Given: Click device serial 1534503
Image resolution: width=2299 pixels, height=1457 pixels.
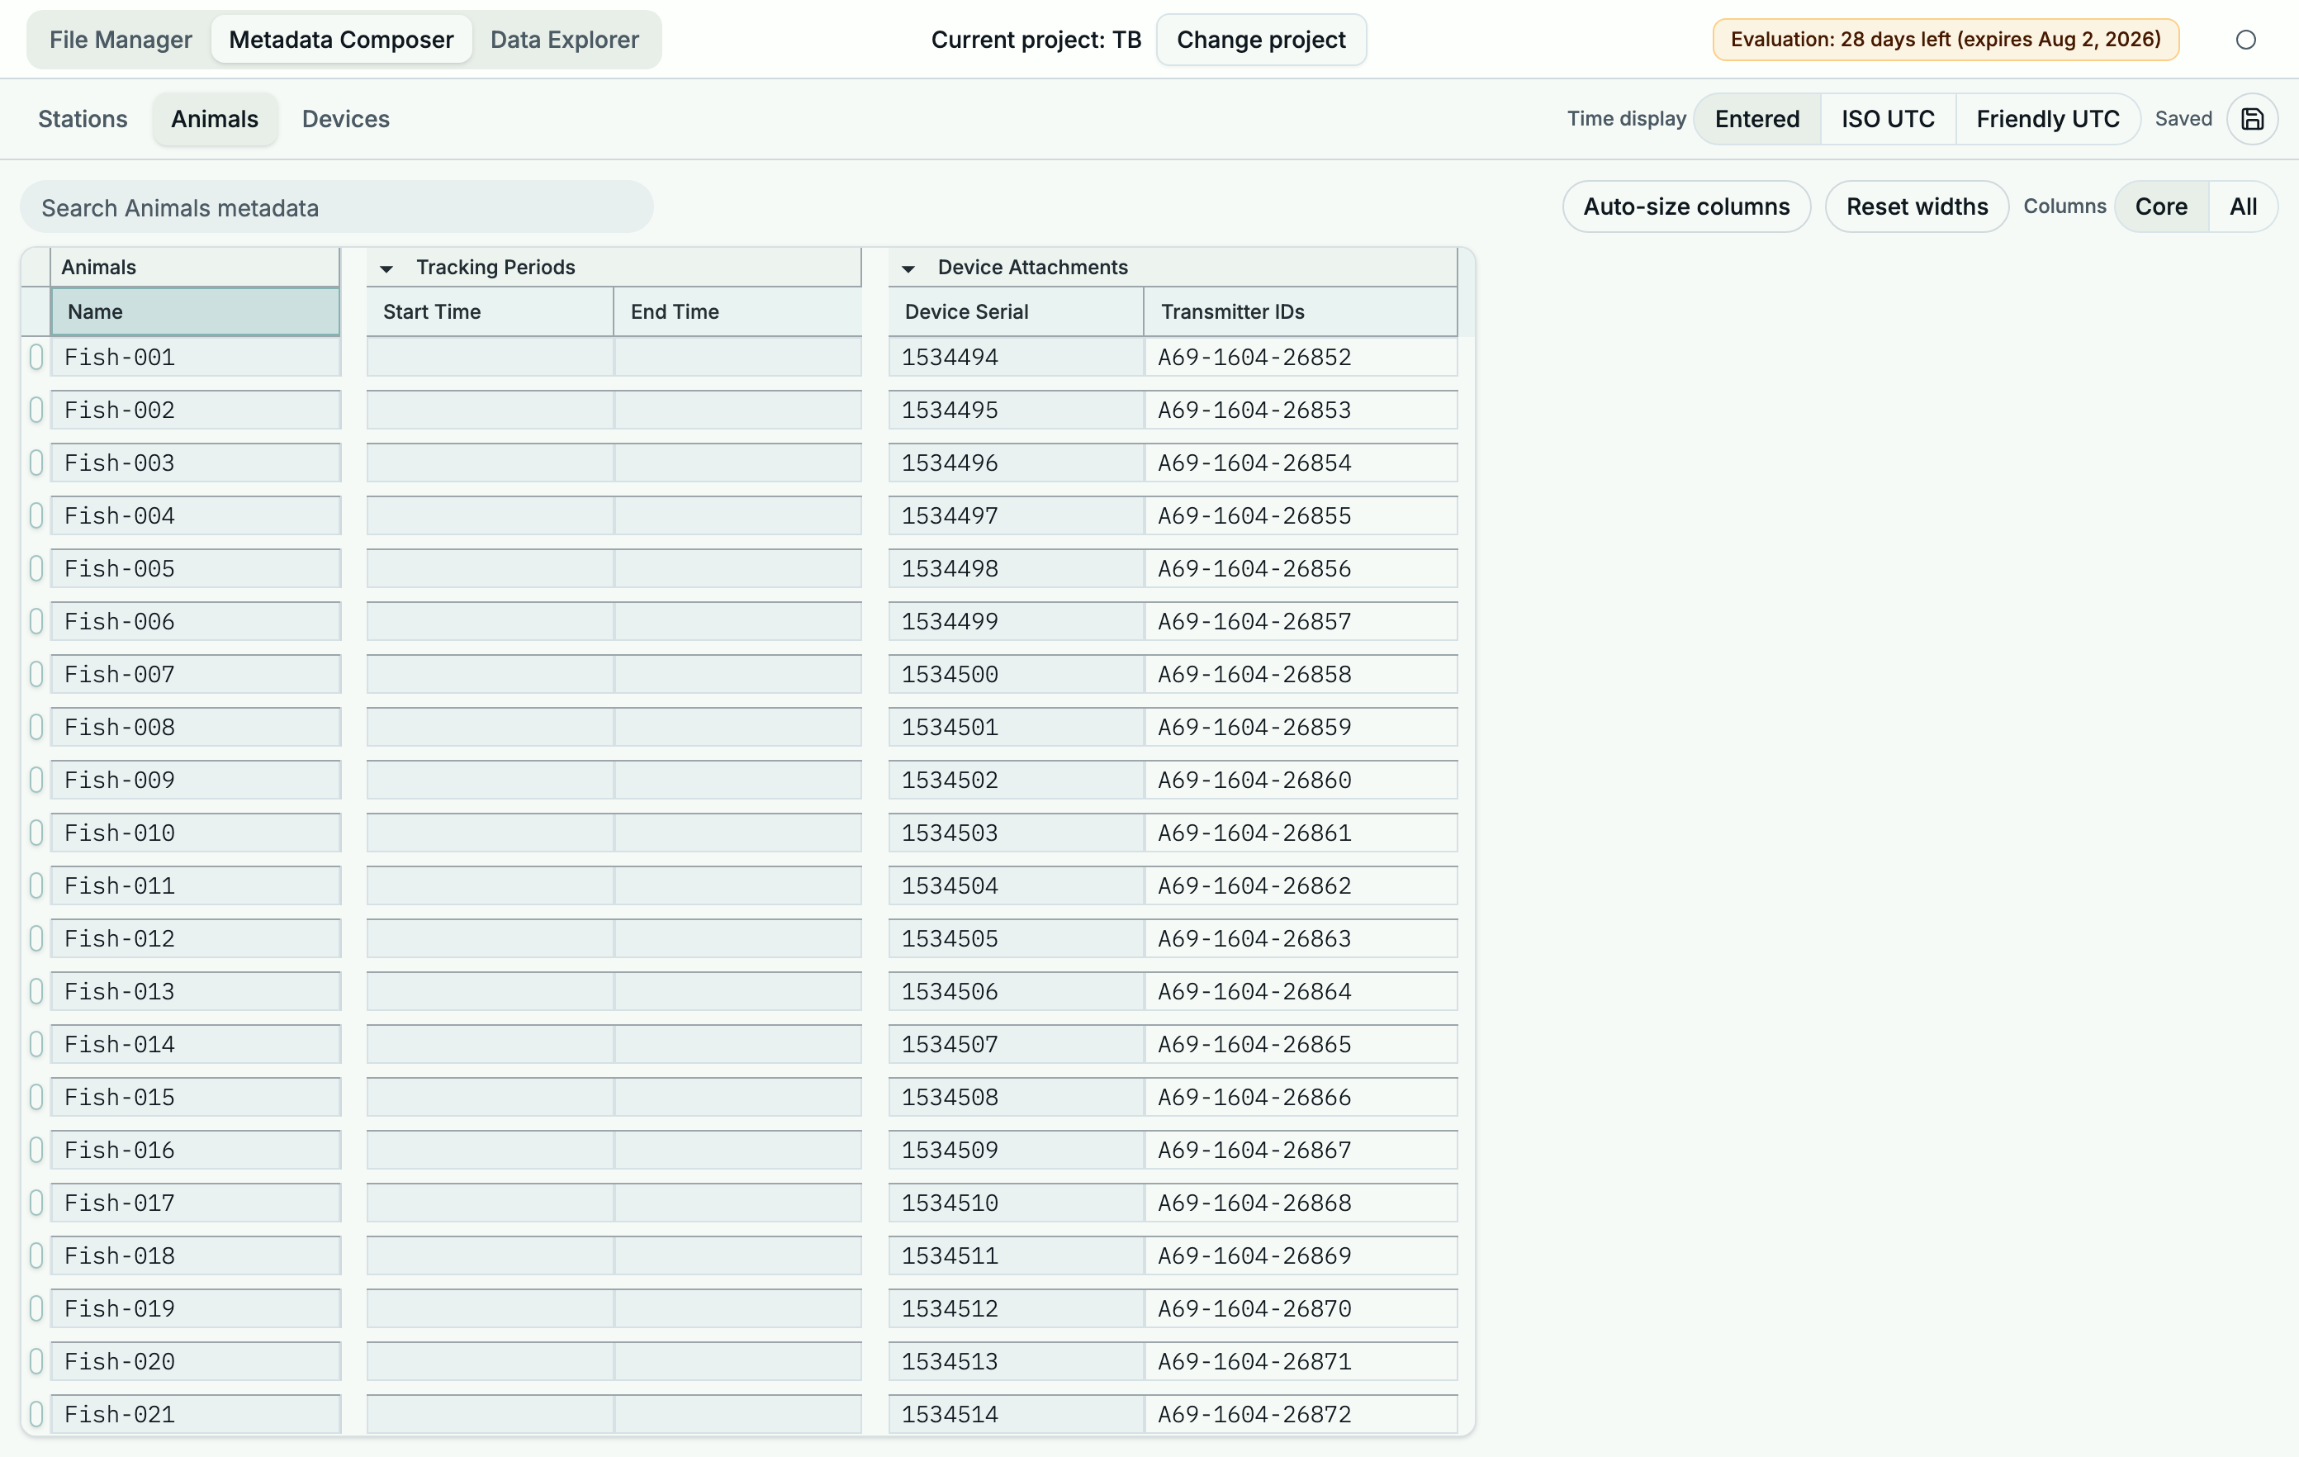Looking at the screenshot, I should (1016, 833).
